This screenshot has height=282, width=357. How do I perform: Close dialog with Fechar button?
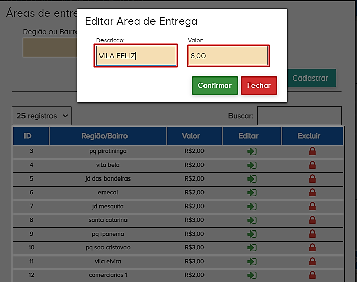pos(259,86)
